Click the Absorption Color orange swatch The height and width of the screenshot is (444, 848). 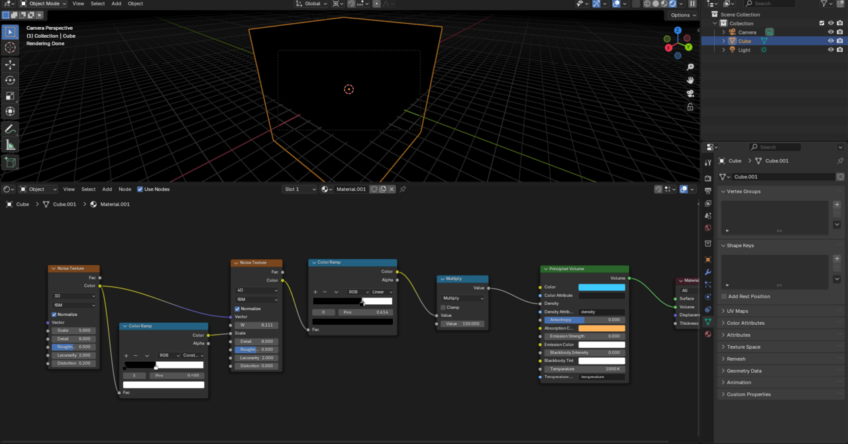coord(602,328)
